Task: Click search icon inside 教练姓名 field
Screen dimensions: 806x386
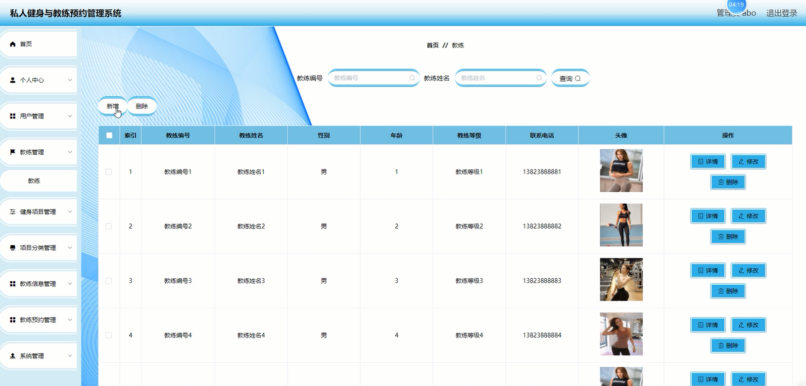Action: [539, 78]
